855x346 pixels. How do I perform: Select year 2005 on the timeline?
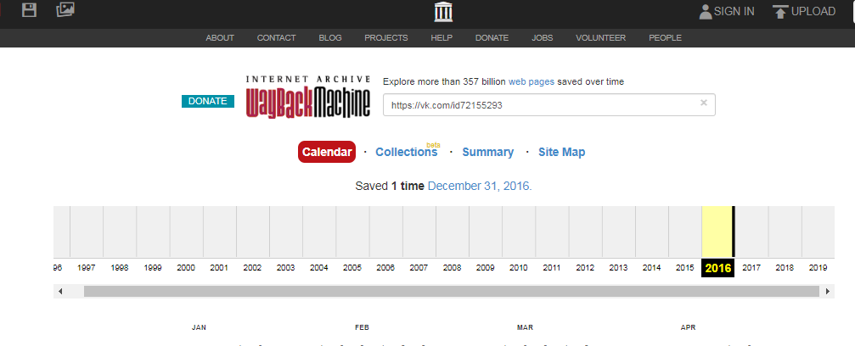pyautogui.click(x=352, y=267)
